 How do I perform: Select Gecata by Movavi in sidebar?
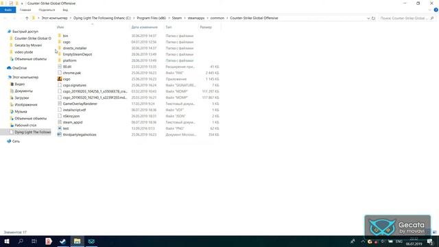[28, 45]
